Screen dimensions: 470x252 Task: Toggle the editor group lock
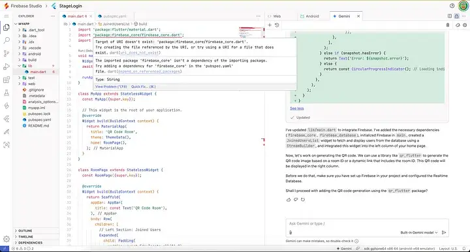[x=456, y=16]
